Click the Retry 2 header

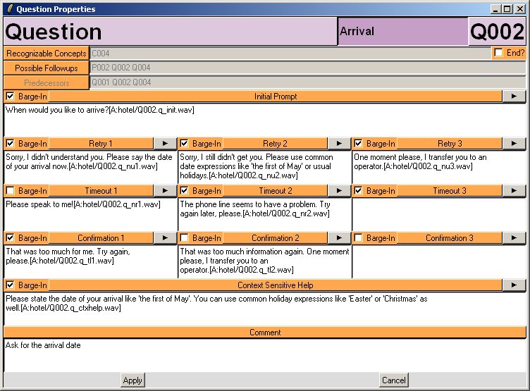click(x=275, y=144)
